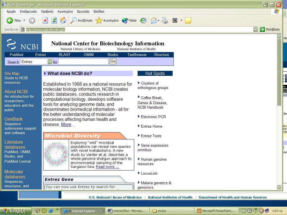The height and width of the screenshot is (215, 287).
Task: Open the LocusLink hot spot
Action: pyautogui.click(x=149, y=173)
